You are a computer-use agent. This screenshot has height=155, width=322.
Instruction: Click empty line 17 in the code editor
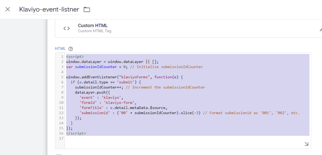157,138
